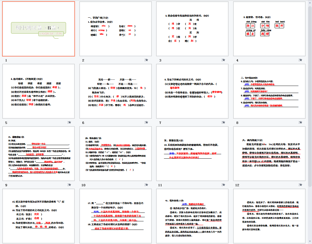Click the animation star icon under slide 3
Screen dimensions: 312x244
pos(223,60)
